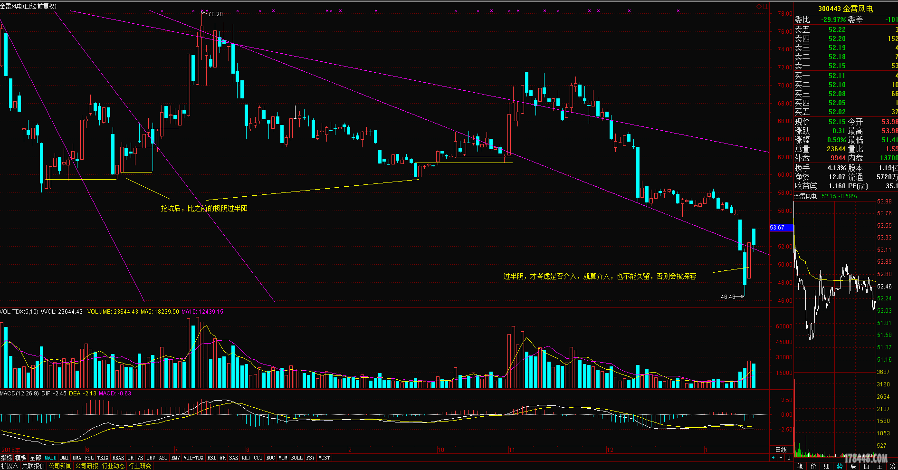Open the 公司研报 company research link
The height and width of the screenshot is (470, 898).
(87, 466)
